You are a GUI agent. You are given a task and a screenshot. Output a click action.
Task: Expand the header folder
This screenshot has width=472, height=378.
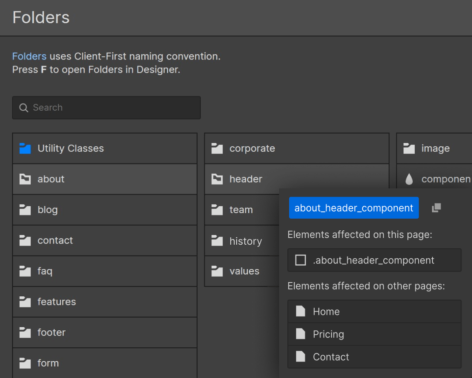pos(246,179)
